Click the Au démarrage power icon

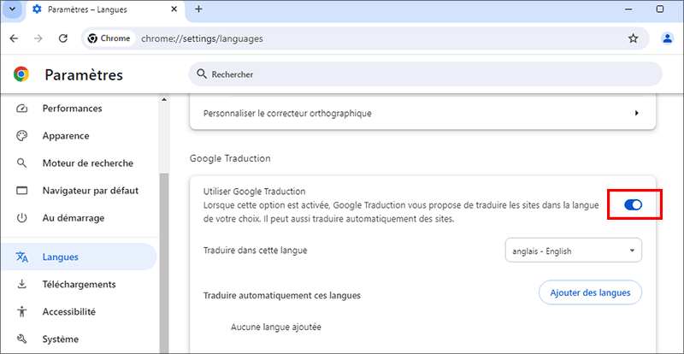pyautogui.click(x=21, y=218)
